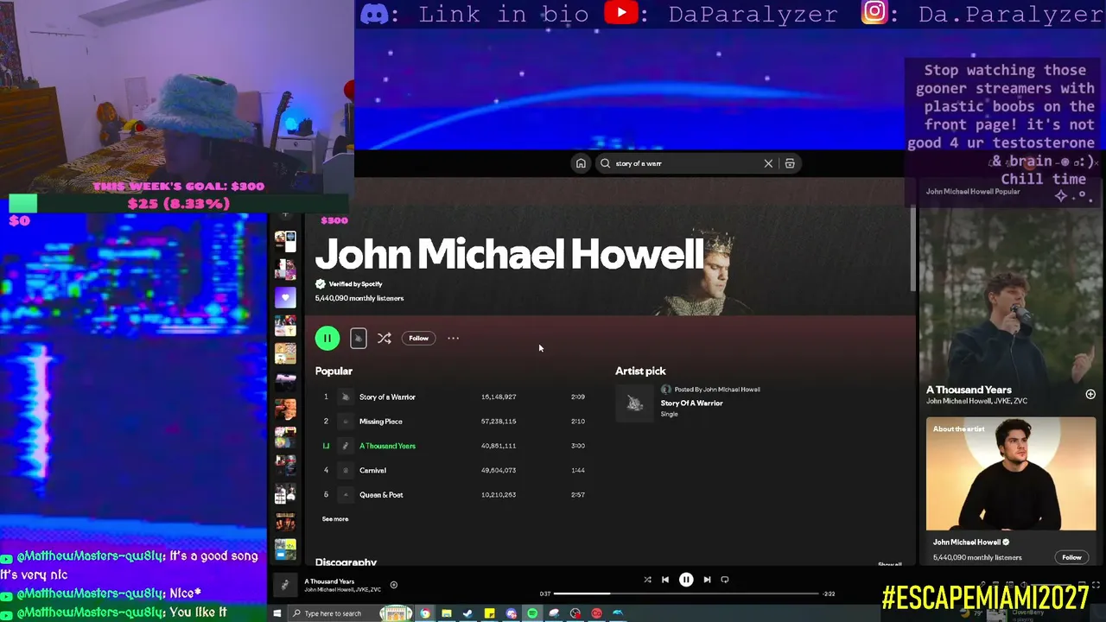Open A Thousand Years title in Now Playing panel
Screen dimensions: 1106x622
click(969, 390)
